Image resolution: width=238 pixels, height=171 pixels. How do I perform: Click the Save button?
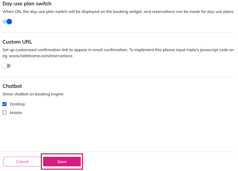62,162
